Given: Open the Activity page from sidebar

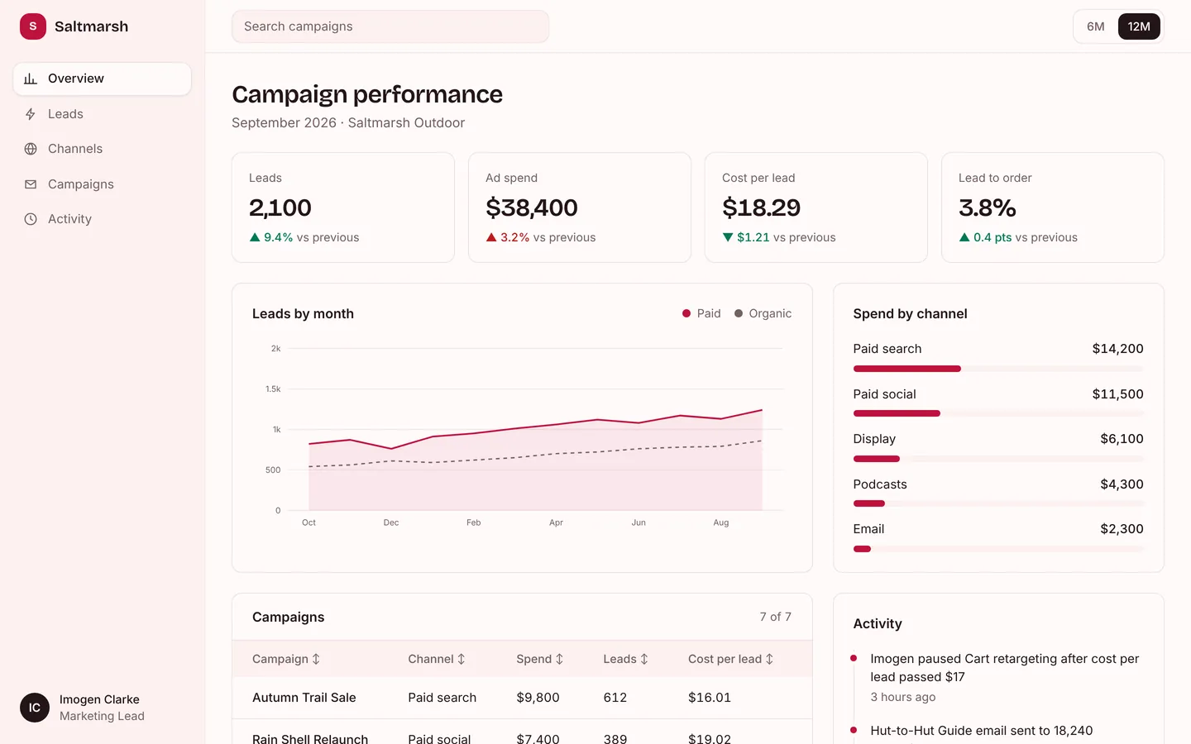Looking at the screenshot, I should [103, 219].
